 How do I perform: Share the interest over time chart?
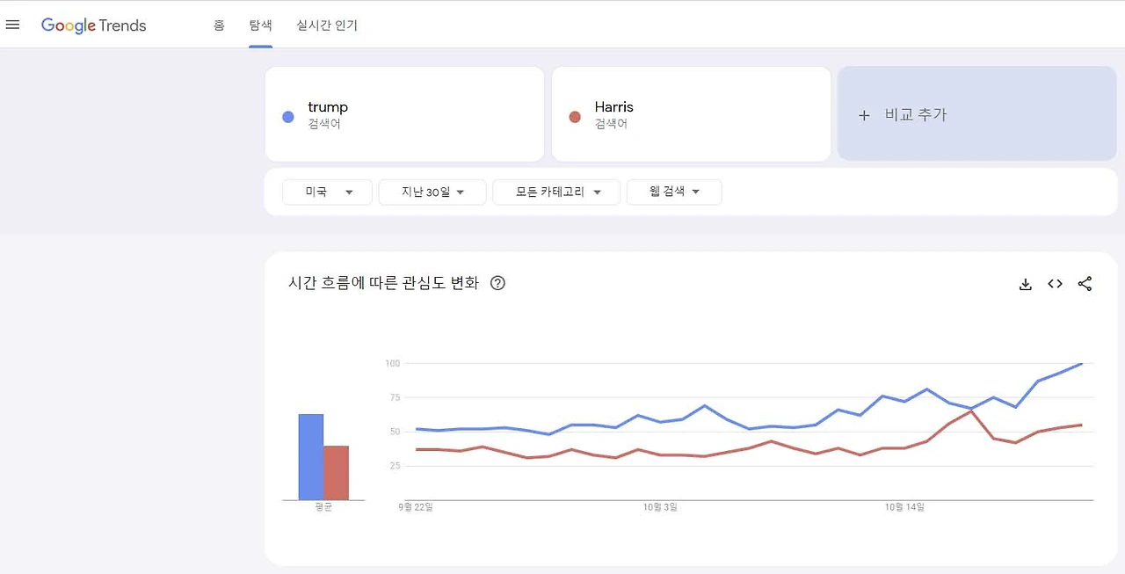tap(1085, 284)
